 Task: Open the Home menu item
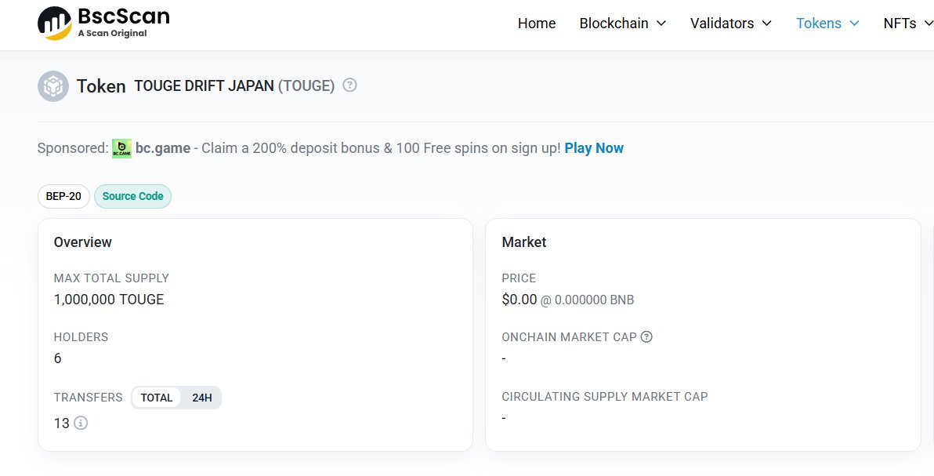click(x=537, y=24)
